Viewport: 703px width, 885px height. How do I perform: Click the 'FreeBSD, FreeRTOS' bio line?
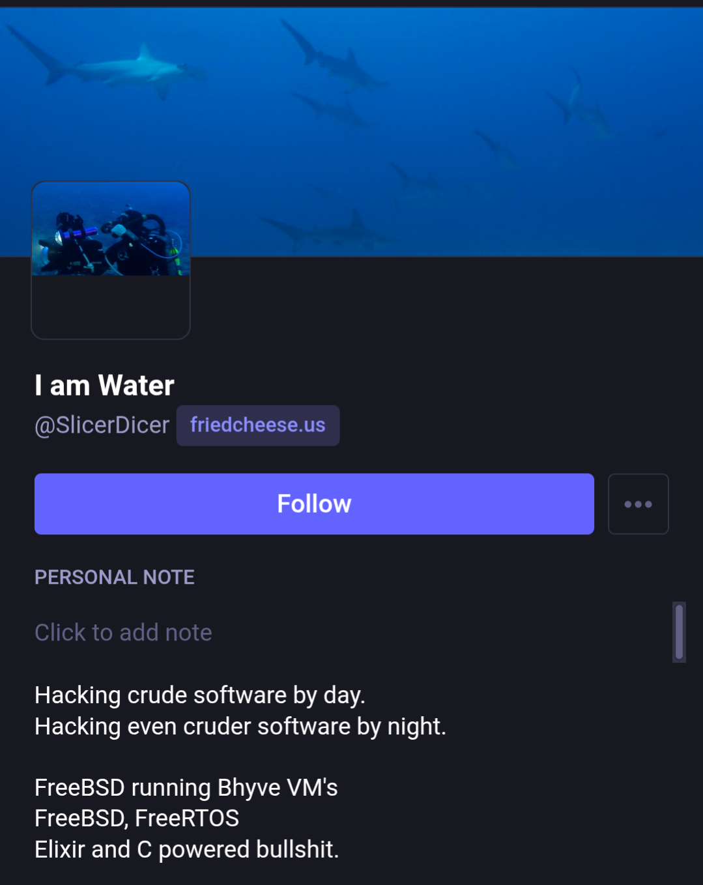[137, 818]
